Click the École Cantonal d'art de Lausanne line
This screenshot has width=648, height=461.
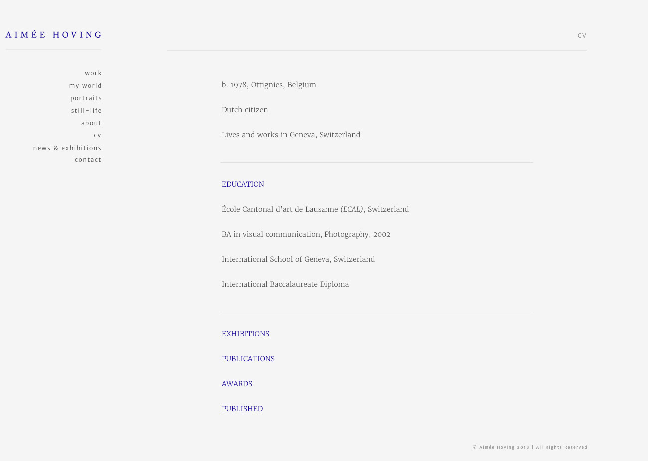315,209
